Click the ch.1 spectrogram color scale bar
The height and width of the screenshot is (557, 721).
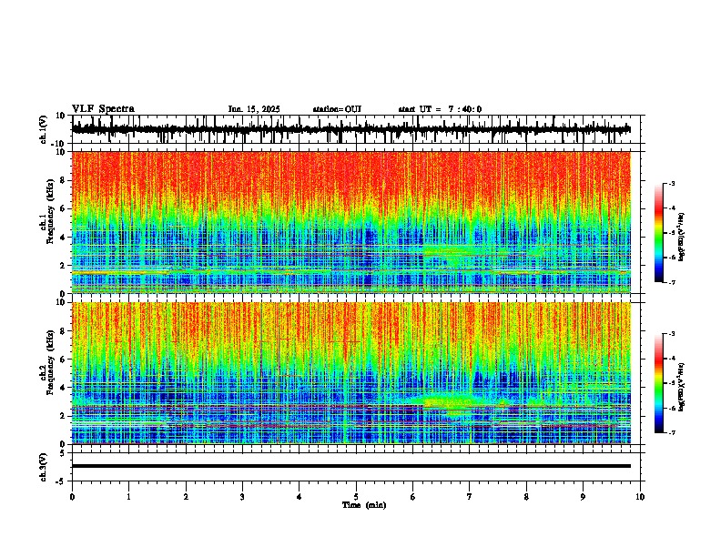click(659, 233)
